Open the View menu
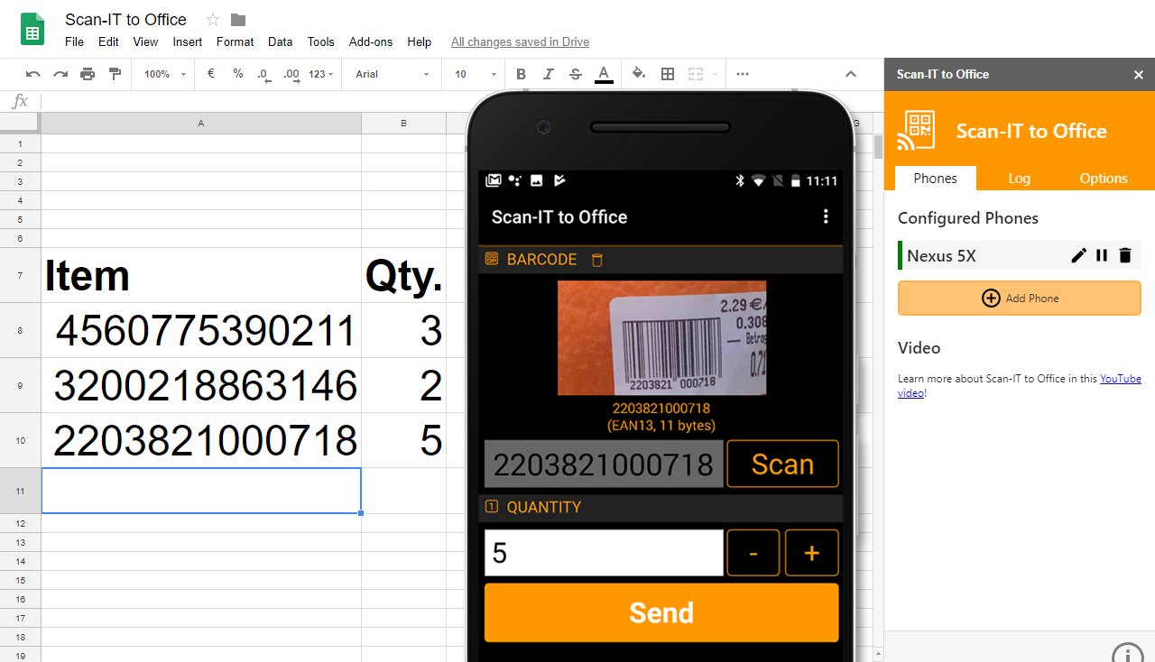Screen dimensions: 1155x662 coord(145,41)
